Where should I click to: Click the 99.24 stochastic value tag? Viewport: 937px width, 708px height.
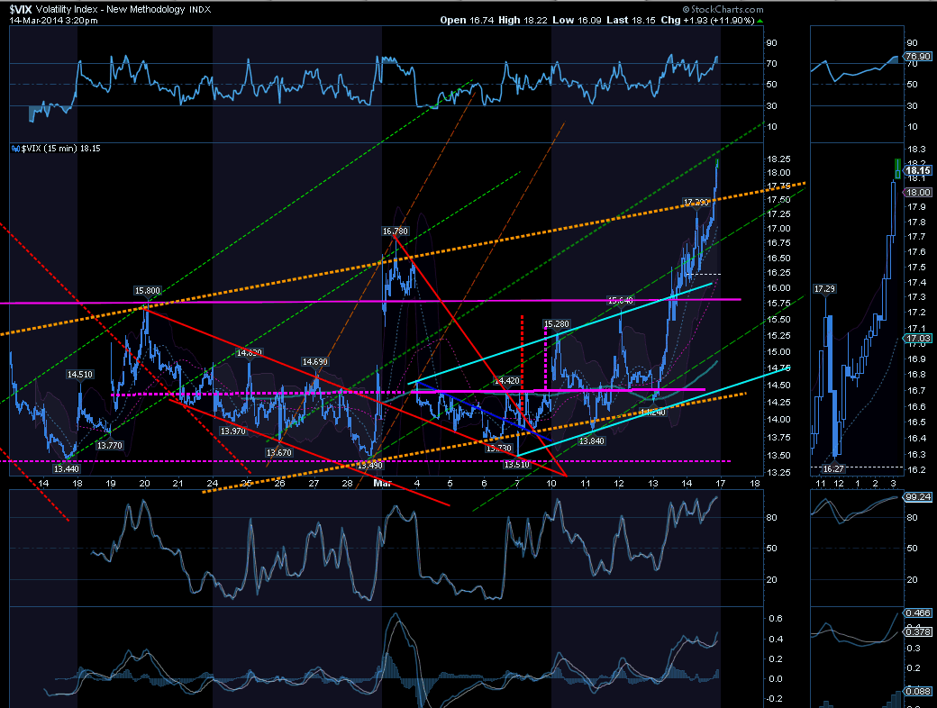[x=918, y=497]
